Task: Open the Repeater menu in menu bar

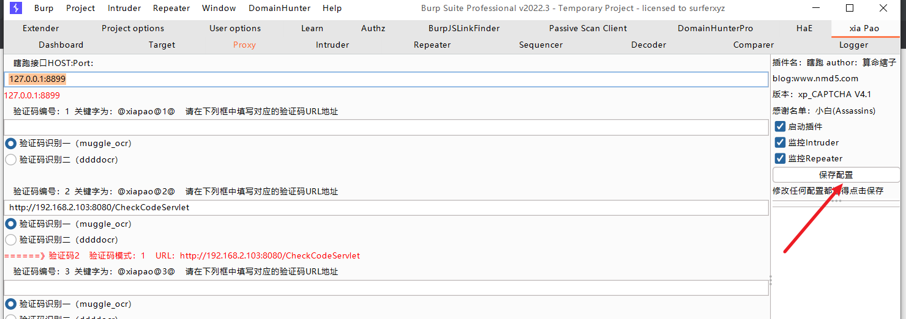Action: [171, 8]
